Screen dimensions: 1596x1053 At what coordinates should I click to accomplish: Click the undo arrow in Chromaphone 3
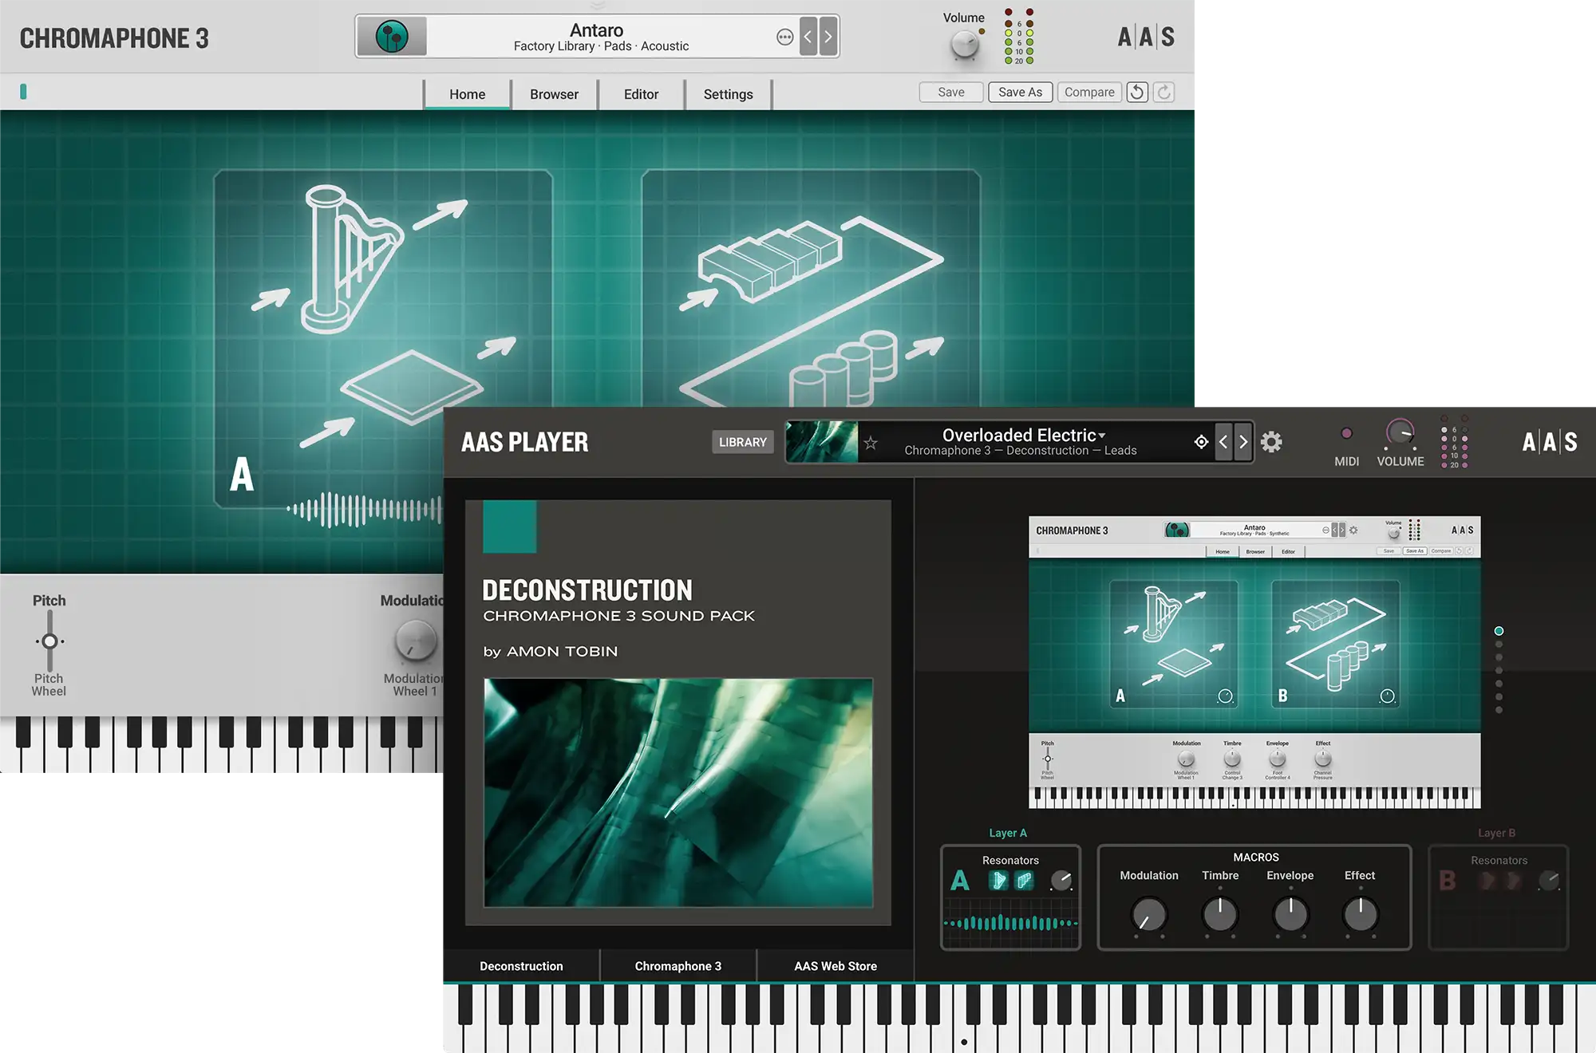click(x=1137, y=93)
